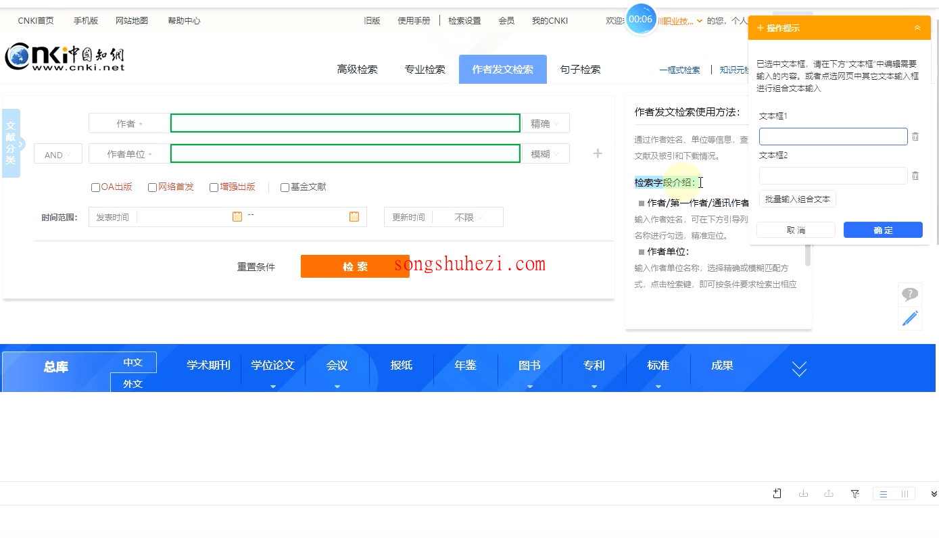939x538 pixels.
Task: Click the CNKI logo
Action: click(65, 57)
